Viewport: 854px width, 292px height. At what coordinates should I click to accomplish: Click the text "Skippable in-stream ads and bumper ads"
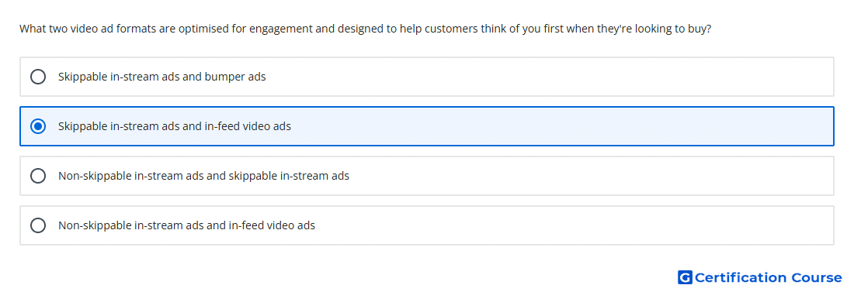pyautogui.click(x=161, y=77)
